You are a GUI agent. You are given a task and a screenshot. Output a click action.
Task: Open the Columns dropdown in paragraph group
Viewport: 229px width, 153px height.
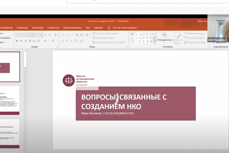click(x=82, y=41)
